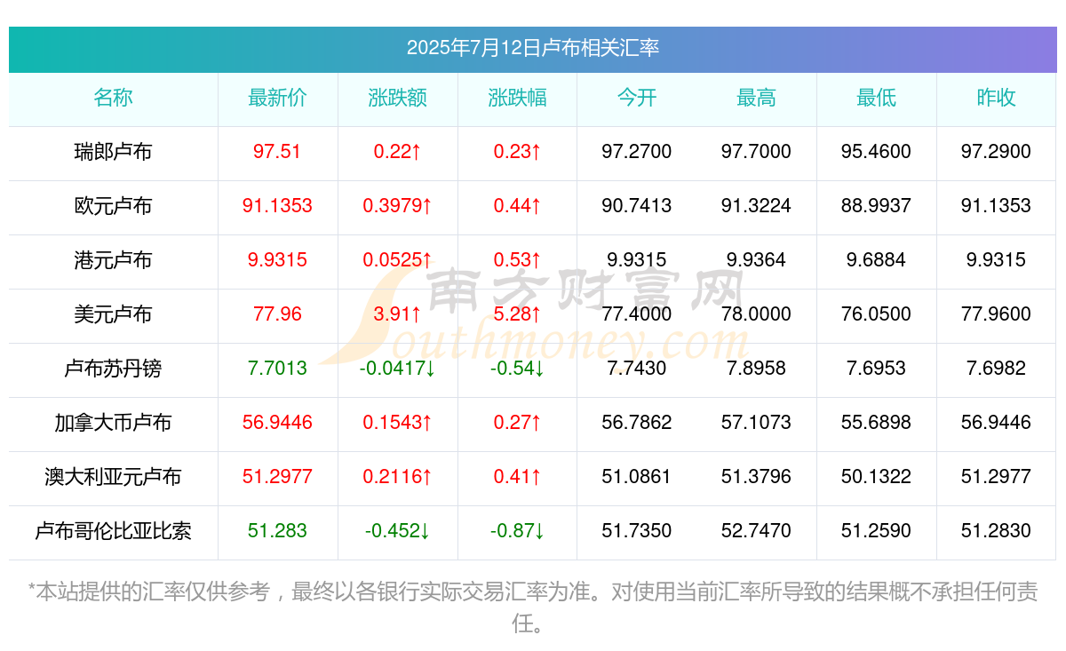Select opening value 51.7350
1066x651 pixels.
(x=637, y=531)
